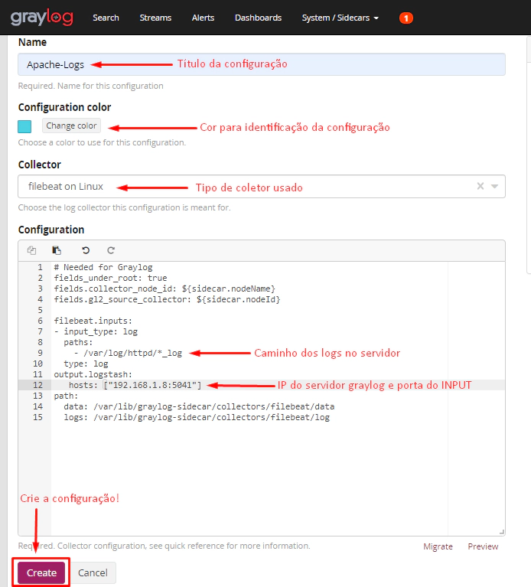Navigate to Alerts

pyautogui.click(x=203, y=18)
